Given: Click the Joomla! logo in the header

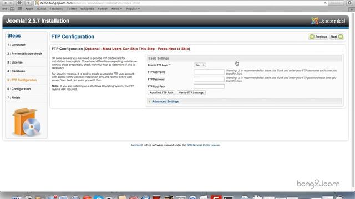Looking at the screenshot, I should [x=328, y=21].
